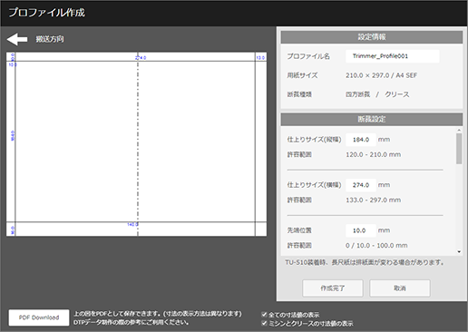Image resolution: width=468 pixels, height=332 pixels.
Task: Click the 四方断裁 / クリース text
Action: click(377, 94)
